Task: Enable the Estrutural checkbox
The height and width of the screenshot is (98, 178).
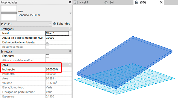Action: pyautogui.click(x=48, y=56)
